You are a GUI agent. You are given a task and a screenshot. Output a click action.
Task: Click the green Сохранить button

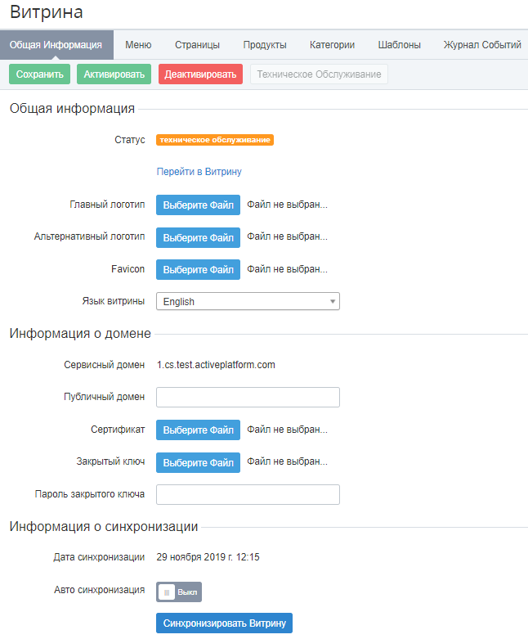tap(39, 74)
